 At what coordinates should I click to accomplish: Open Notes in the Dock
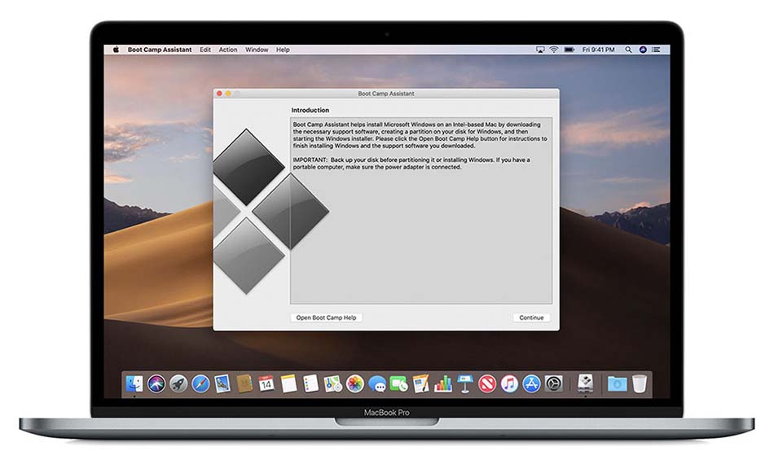click(x=288, y=383)
